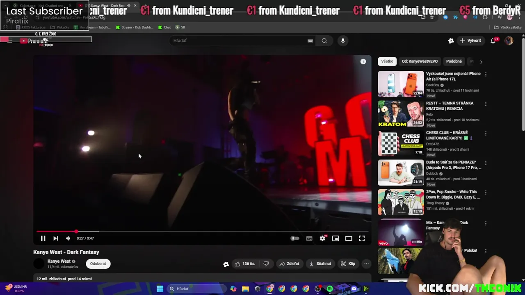Open options for the CHESS CLUB video
Image resolution: width=525 pixels, height=295 pixels.
point(486,134)
